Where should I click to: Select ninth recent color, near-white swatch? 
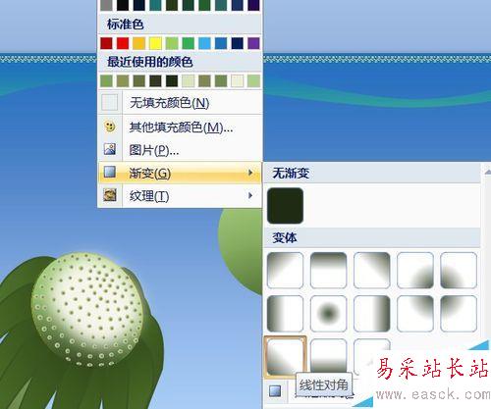[x=238, y=80]
